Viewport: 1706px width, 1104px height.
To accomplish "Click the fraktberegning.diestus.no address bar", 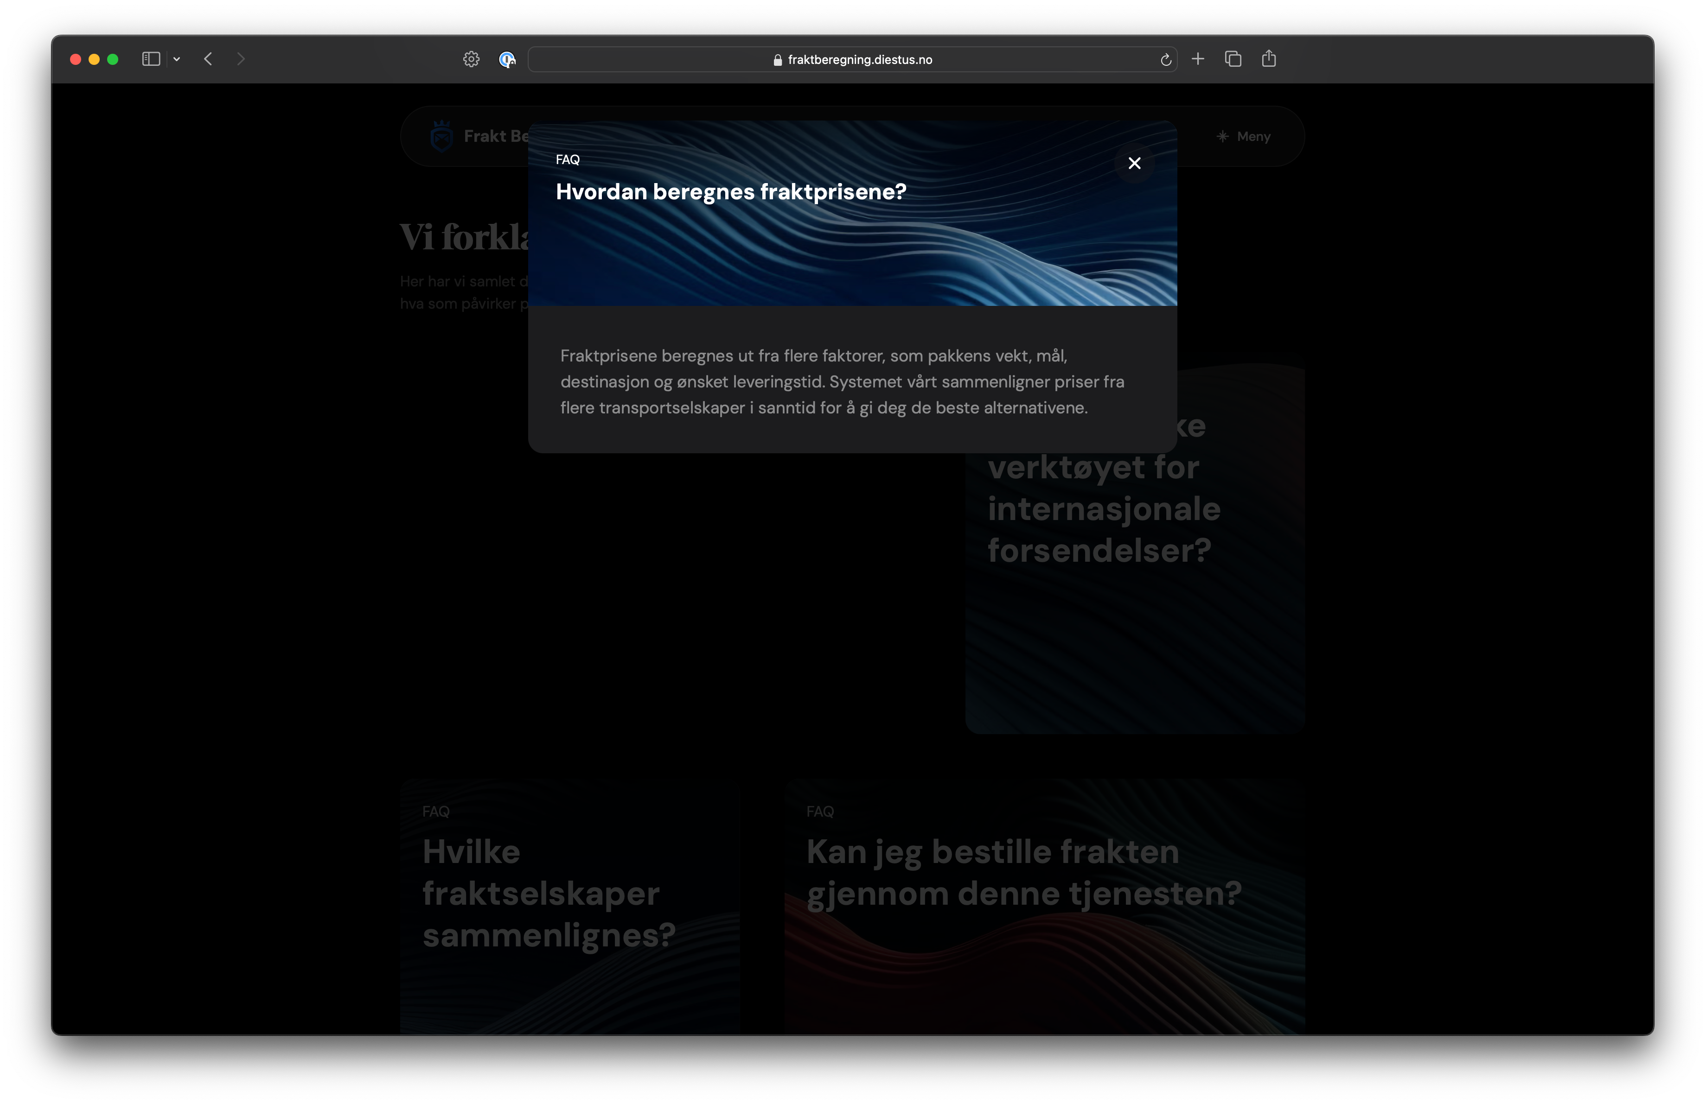I will 859,60.
